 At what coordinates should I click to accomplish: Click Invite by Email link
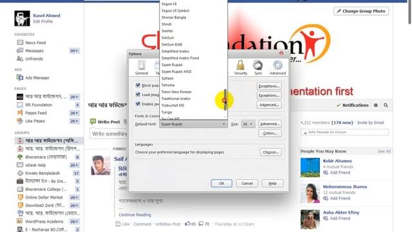(x=371, y=122)
